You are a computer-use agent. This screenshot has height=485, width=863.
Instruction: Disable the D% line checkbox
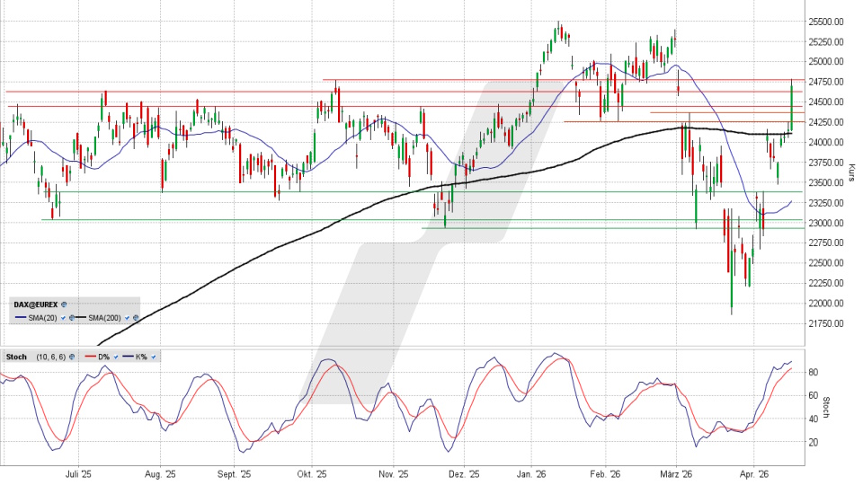point(114,357)
